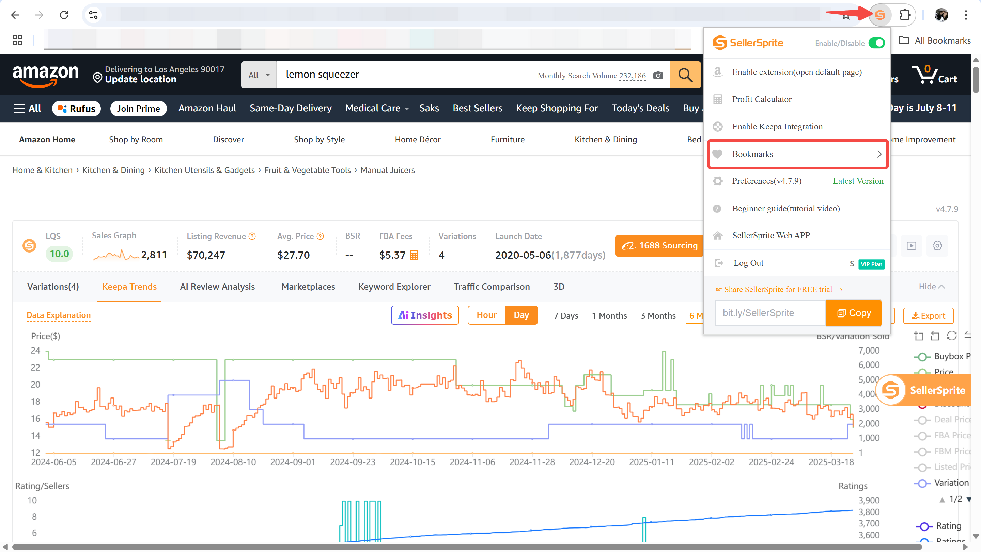The width and height of the screenshot is (981, 552).
Task: Expand the Bookmarks submenu
Action: [x=798, y=154]
